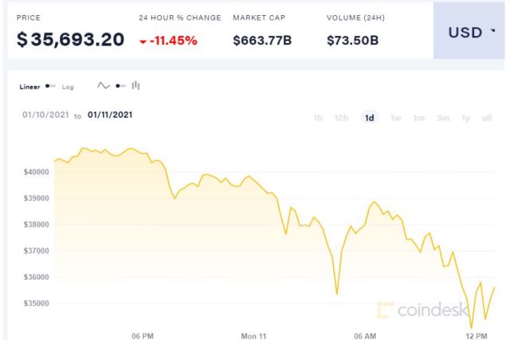Select the line chart icon
The image size is (510, 340).
point(104,86)
